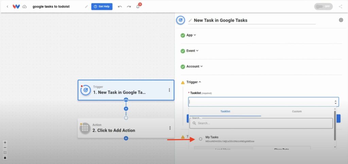Add step with plus below Action node
This screenshot has height=164, width=348.
click(x=126, y=138)
